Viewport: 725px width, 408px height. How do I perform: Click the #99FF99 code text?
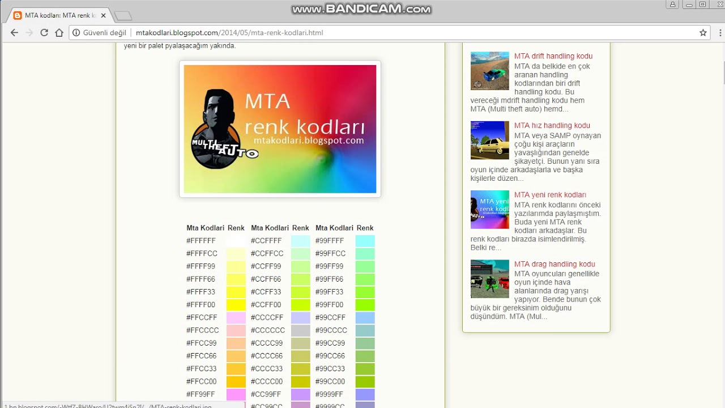(330, 266)
